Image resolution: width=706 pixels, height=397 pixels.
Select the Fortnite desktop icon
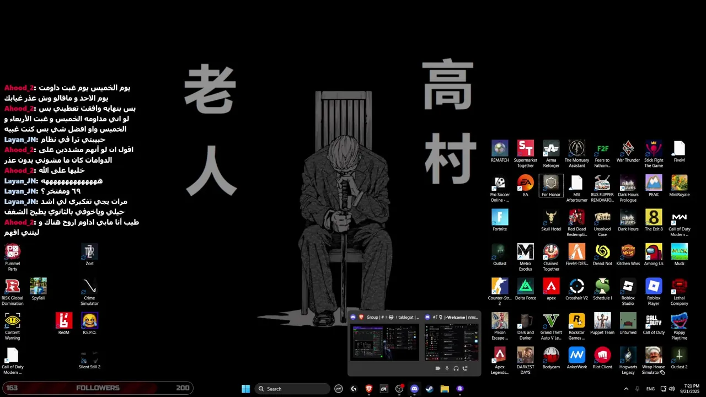point(500,221)
